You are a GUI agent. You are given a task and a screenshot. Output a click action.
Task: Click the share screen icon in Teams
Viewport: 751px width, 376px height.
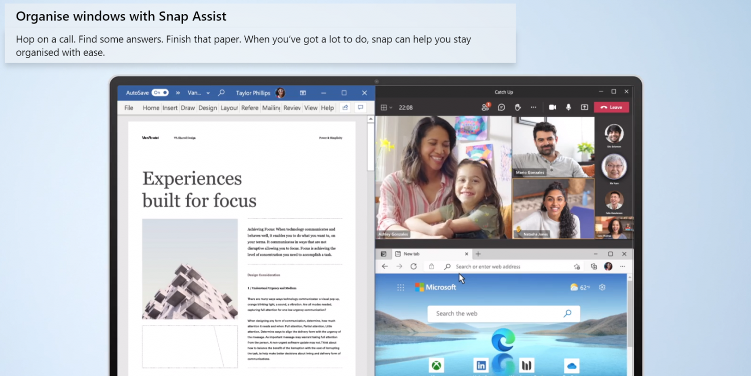(x=584, y=107)
